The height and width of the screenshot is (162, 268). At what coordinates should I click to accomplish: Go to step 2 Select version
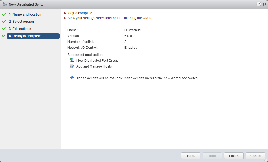coord(23,22)
